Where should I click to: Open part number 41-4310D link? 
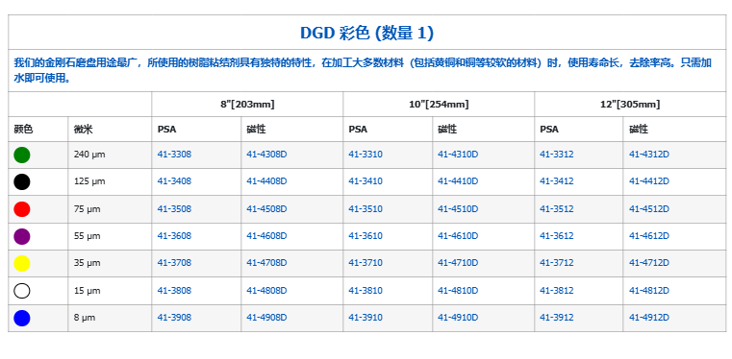coord(458,155)
